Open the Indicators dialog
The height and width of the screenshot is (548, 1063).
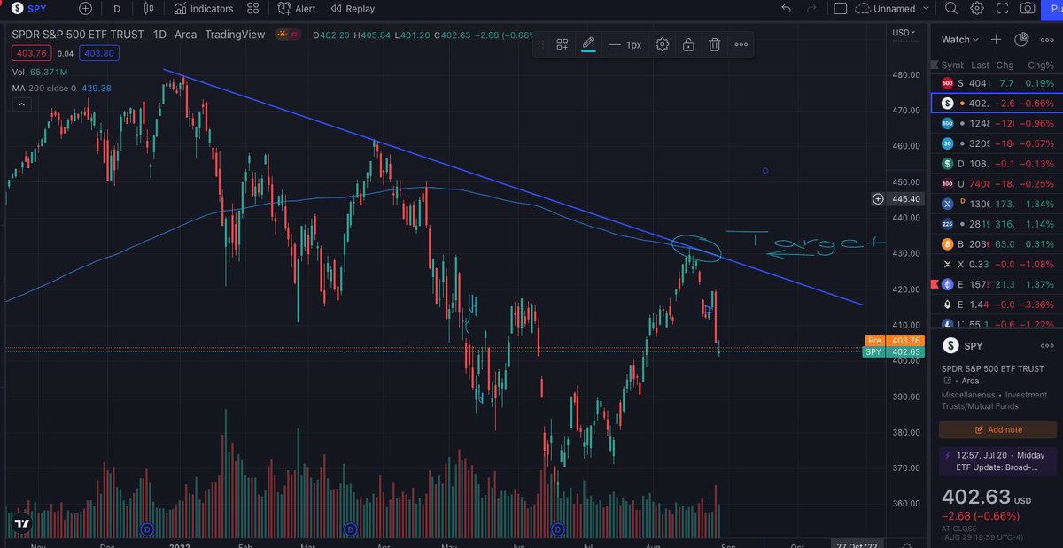tap(203, 8)
